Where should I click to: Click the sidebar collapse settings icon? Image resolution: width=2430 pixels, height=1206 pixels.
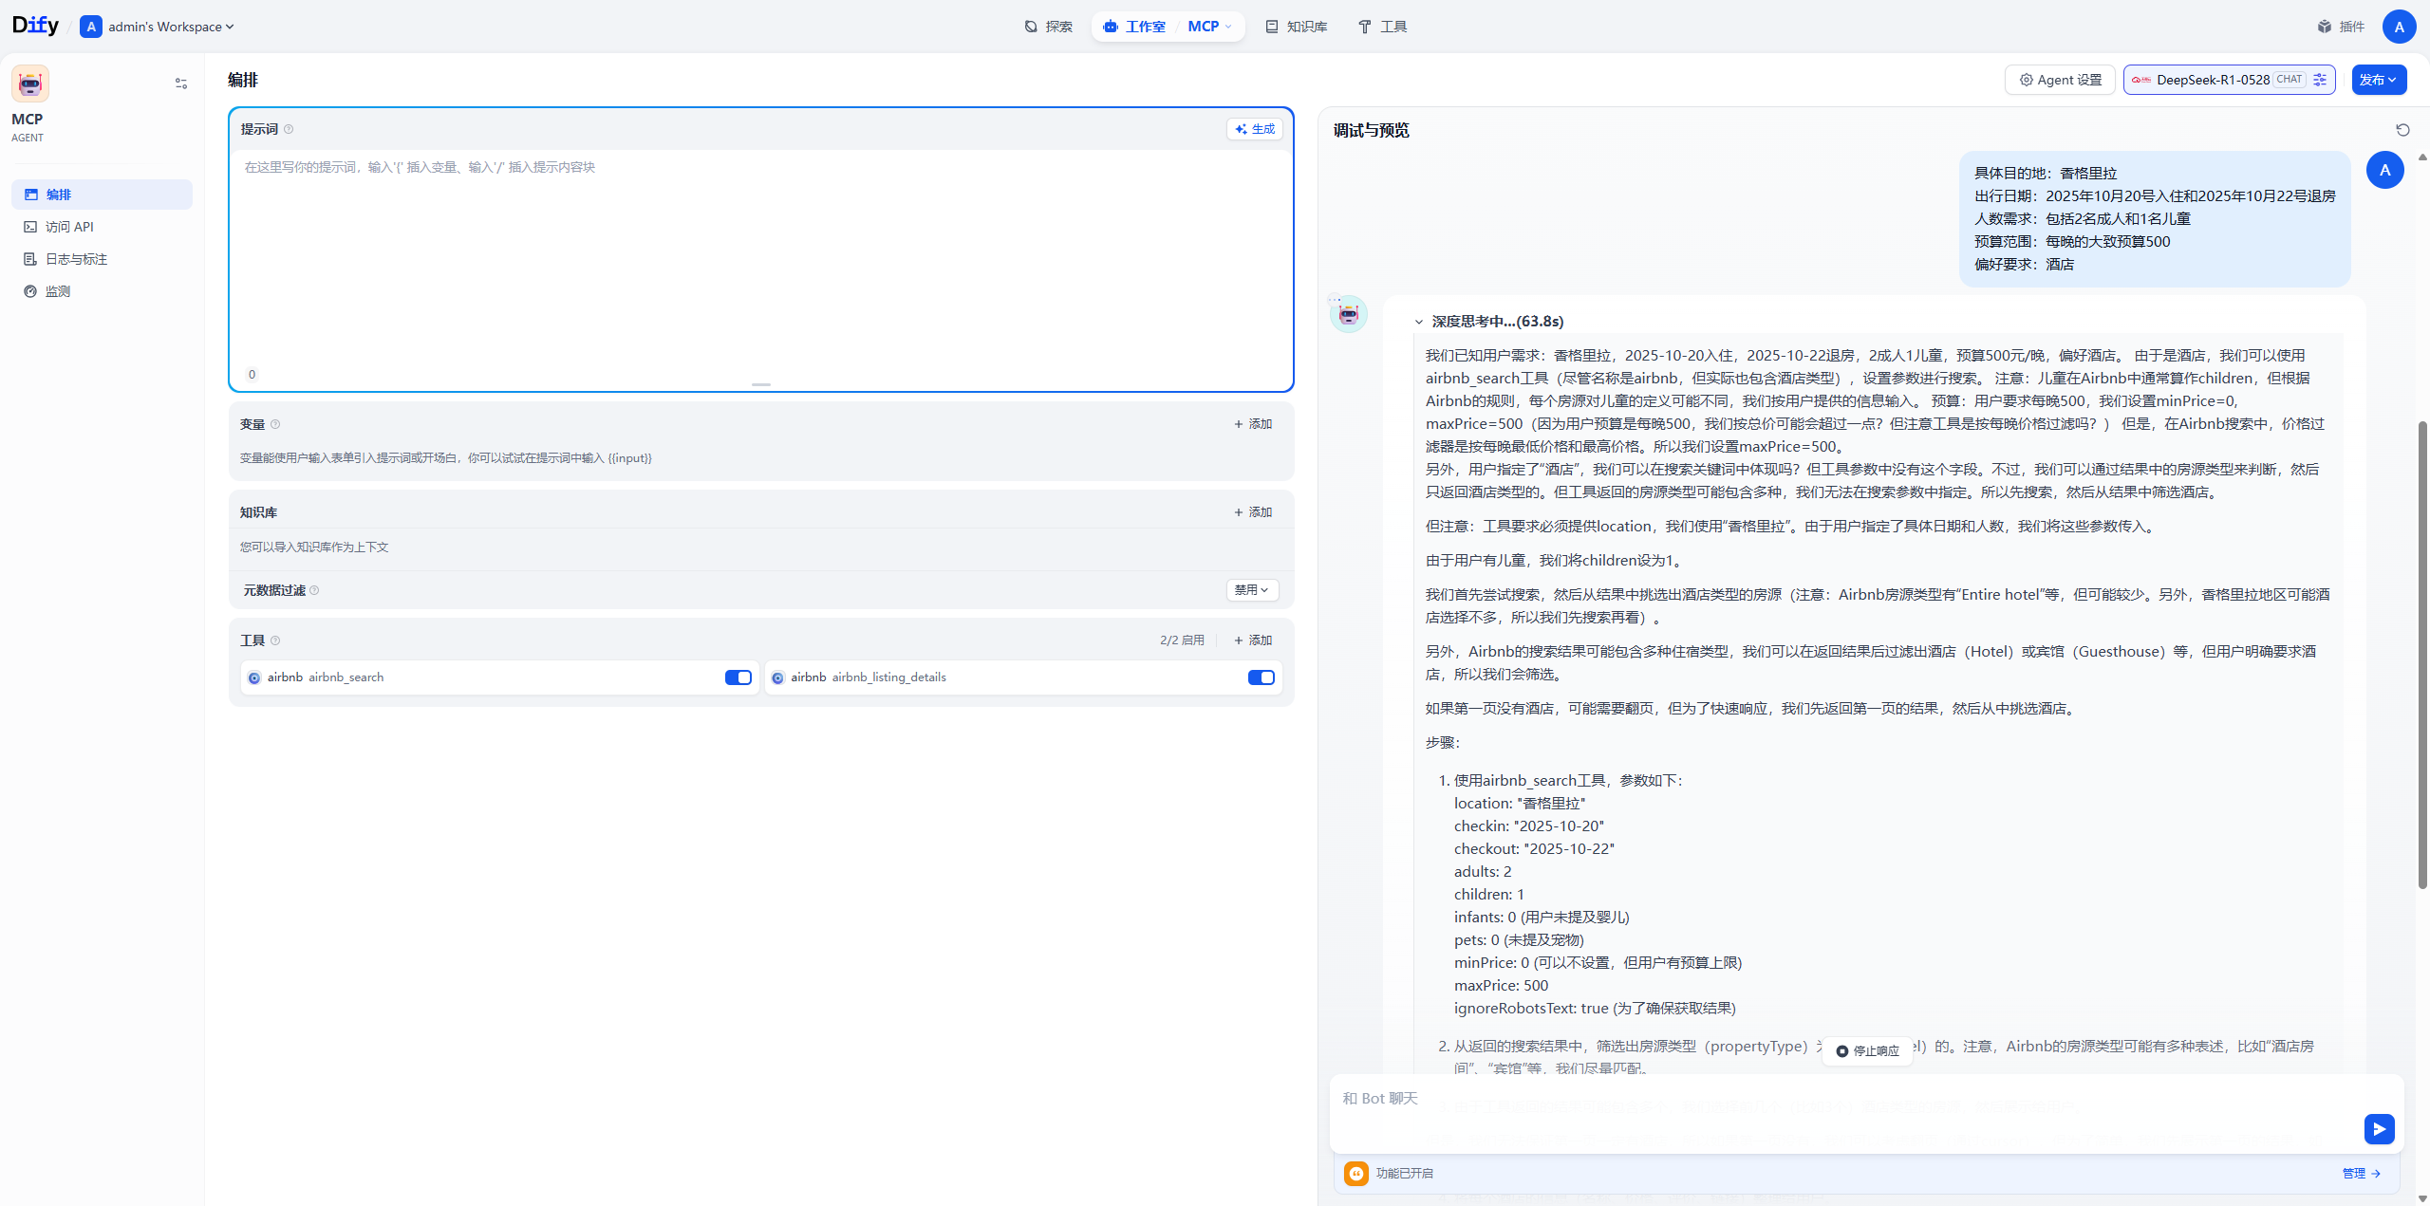tap(181, 83)
